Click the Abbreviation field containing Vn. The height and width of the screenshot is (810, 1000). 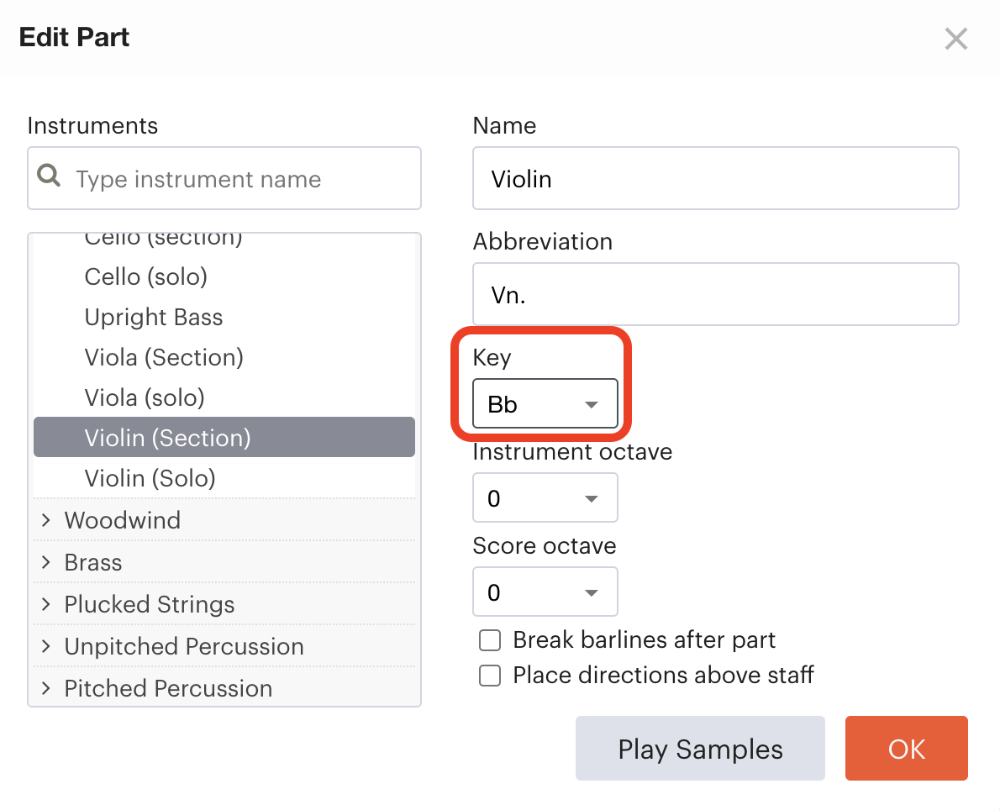tap(716, 294)
